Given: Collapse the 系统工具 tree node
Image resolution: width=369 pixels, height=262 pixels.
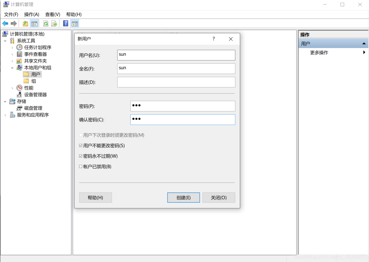Looking at the screenshot, I should [x=5, y=41].
